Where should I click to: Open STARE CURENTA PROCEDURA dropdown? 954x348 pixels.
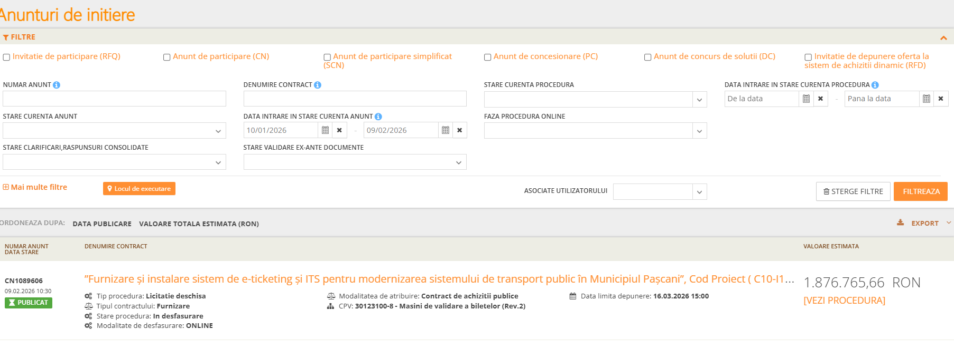(x=699, y=100)
